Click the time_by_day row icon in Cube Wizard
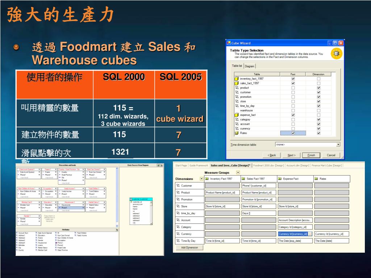This screenshot has height=278, width=371. coord(237,106)
